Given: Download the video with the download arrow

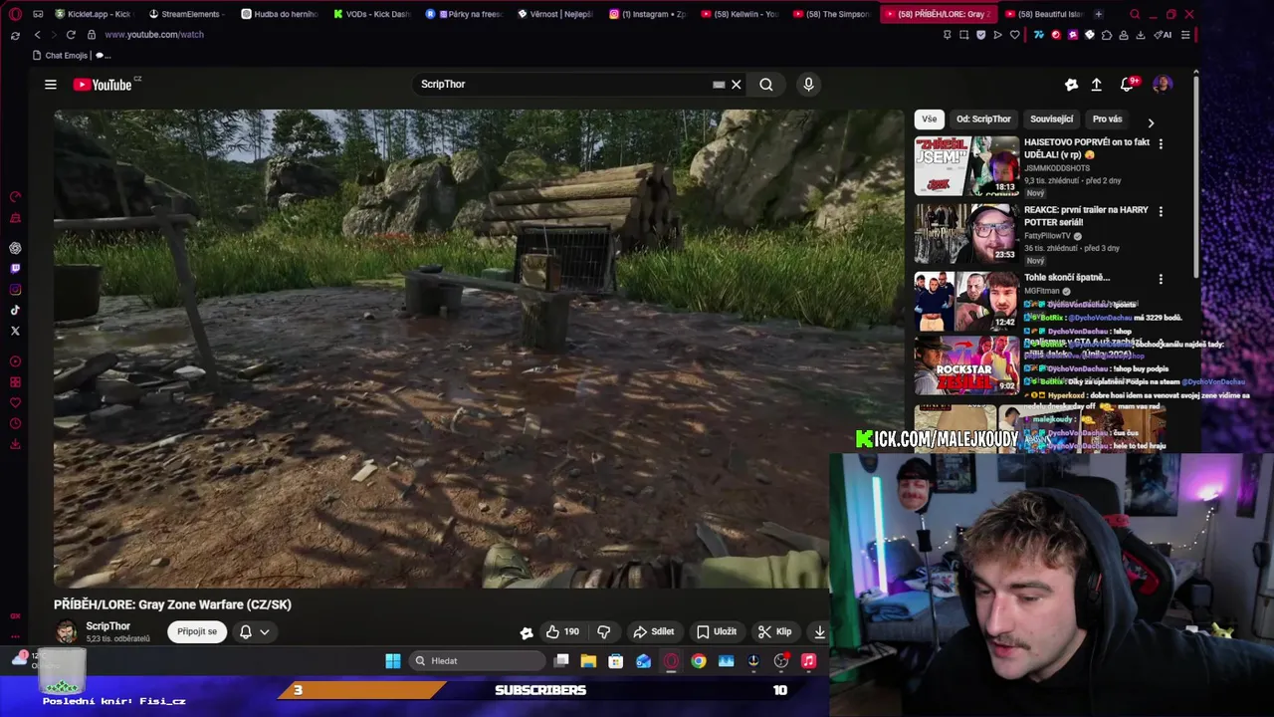Looking at the screenshot, I should click(x=819, y=631).
